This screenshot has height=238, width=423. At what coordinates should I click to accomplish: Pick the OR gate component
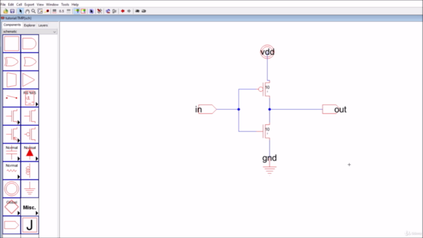pos(30,61)
